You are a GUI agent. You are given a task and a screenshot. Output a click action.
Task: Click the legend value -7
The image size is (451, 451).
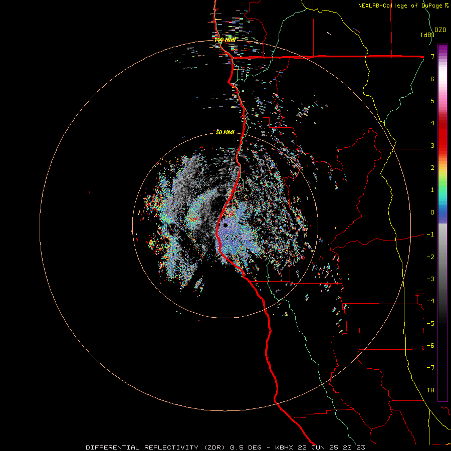(x=430, y=368)
